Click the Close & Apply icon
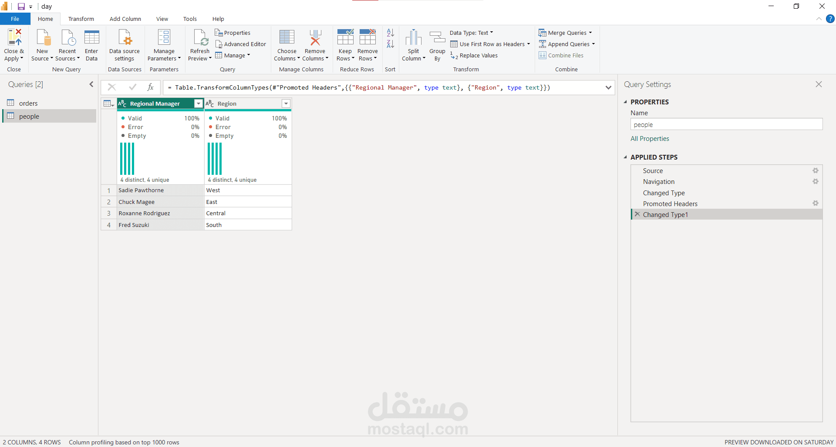Viewport: 836px width, 447px height. coord(14,38)
